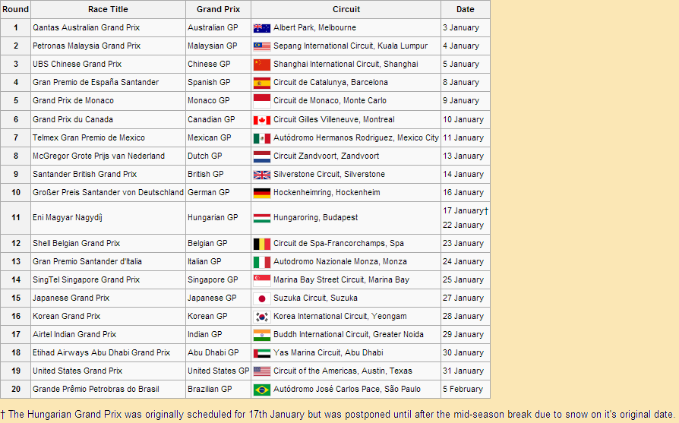Viewport: 679px width, 423px height.
Task: Select Großer Preis Santander von Deutschland
Action: (x=109, y=192)
